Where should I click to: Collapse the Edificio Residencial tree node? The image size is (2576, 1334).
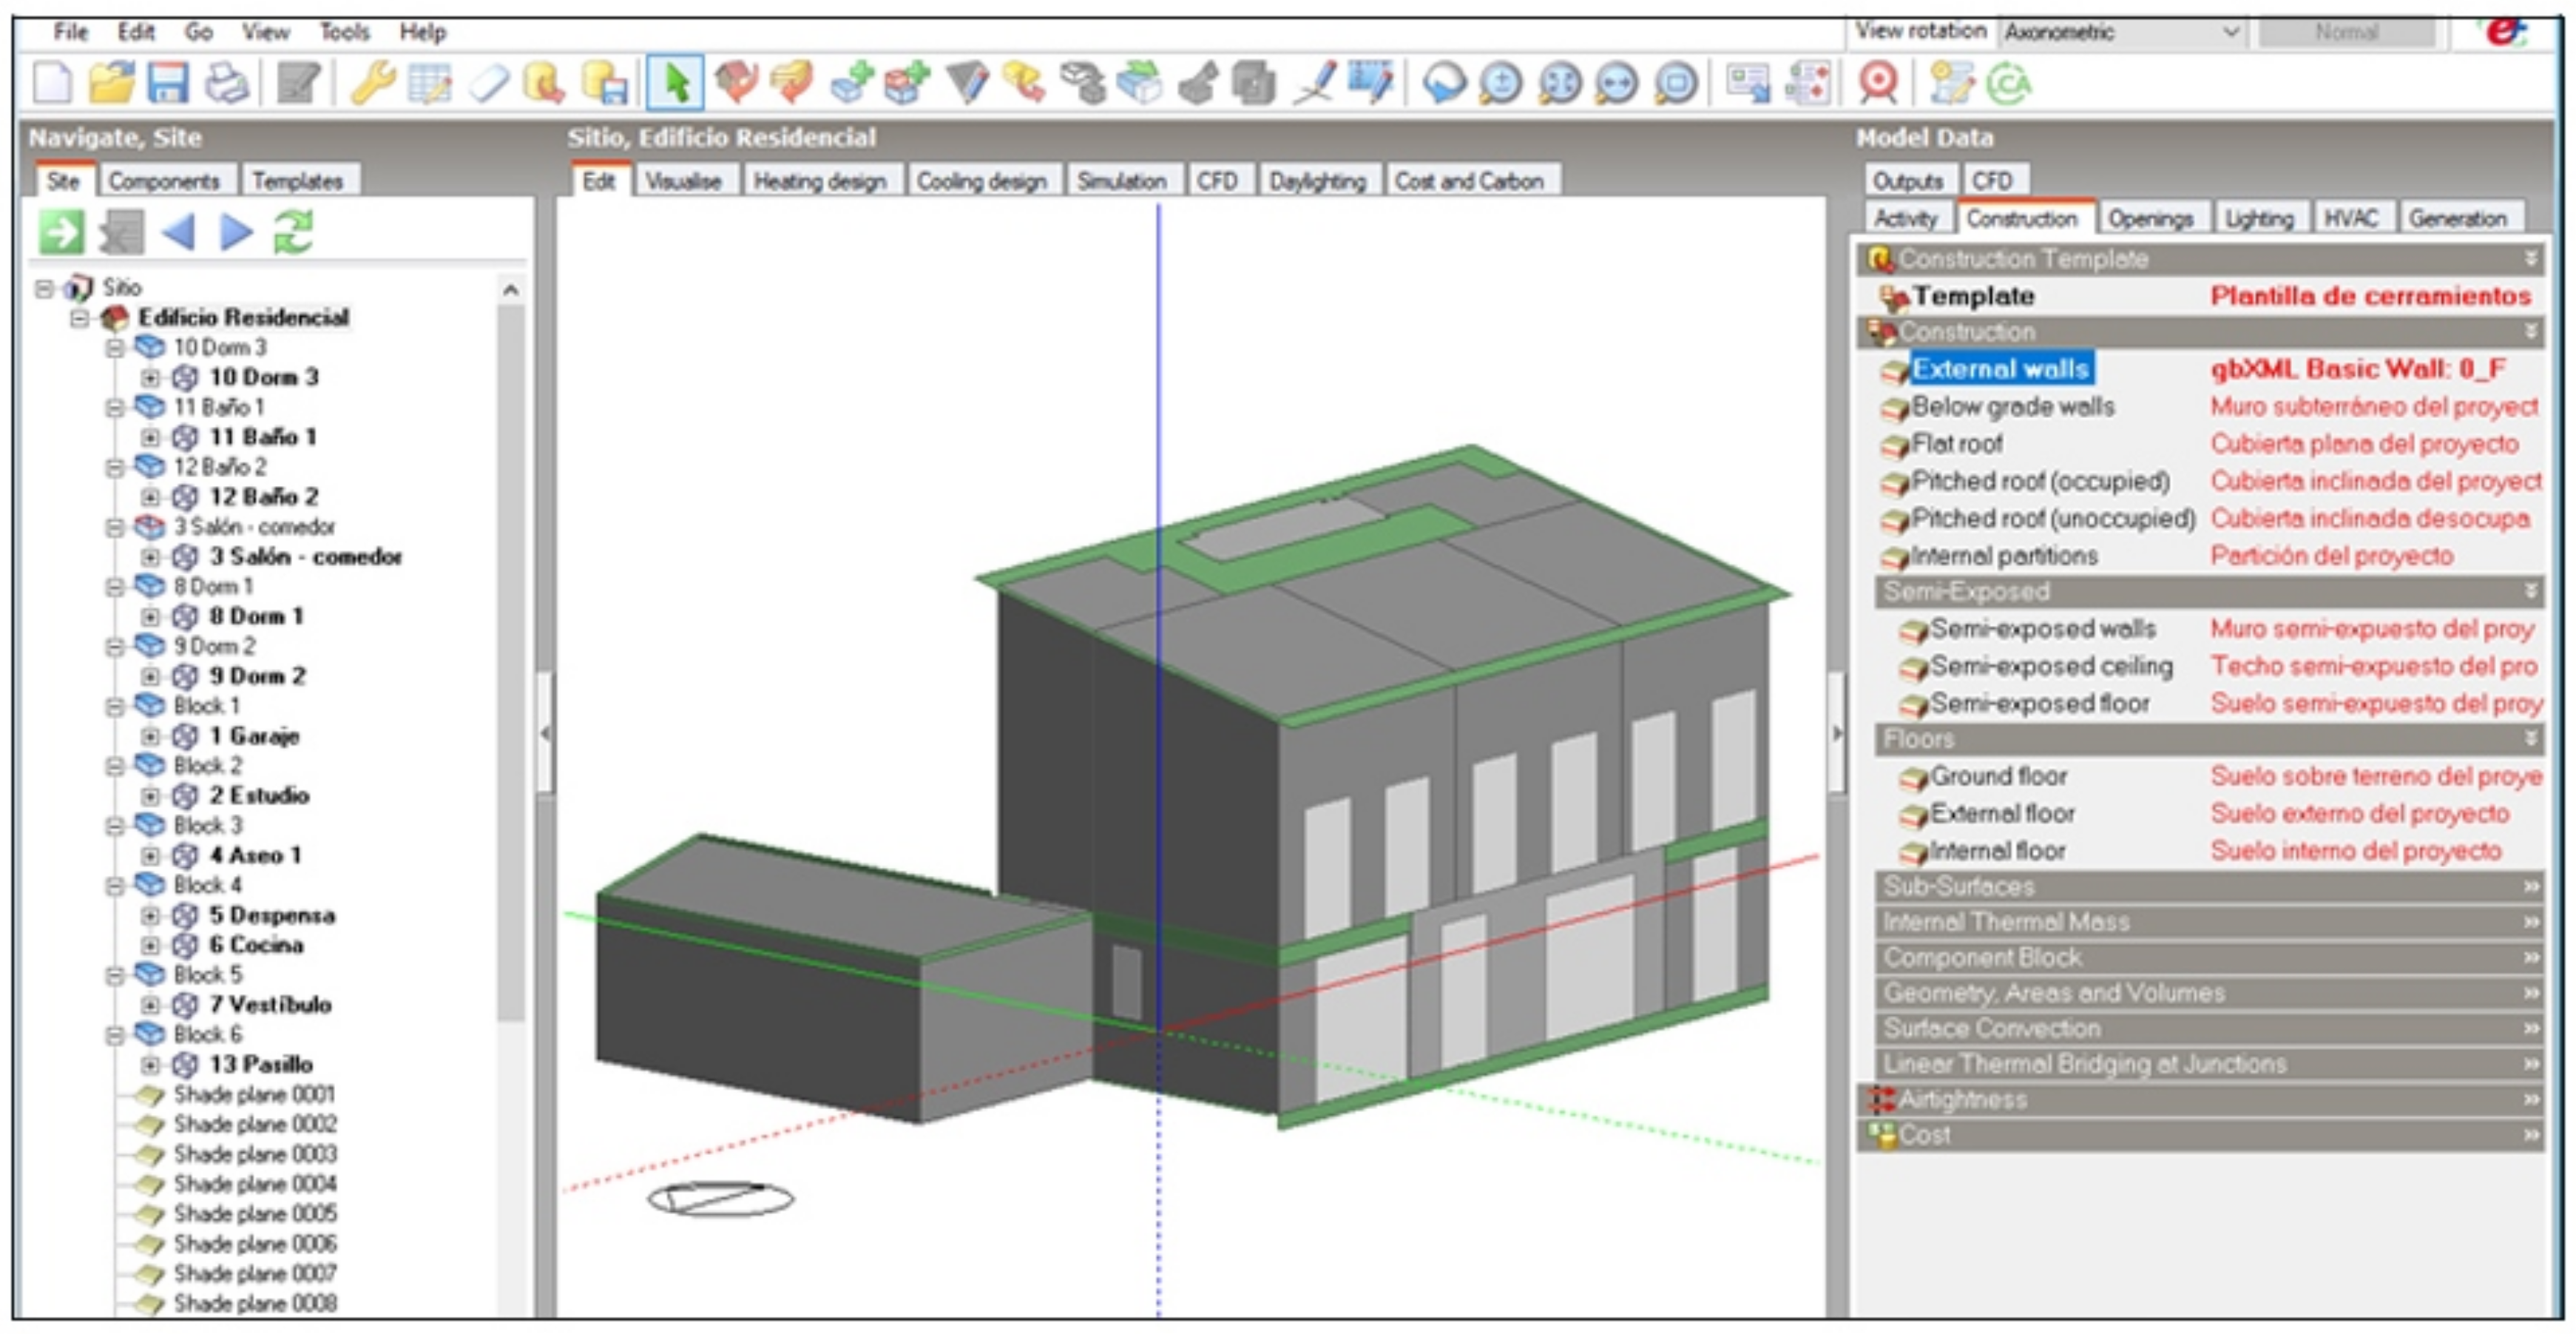pyautogui.click(x=80, y=318)
